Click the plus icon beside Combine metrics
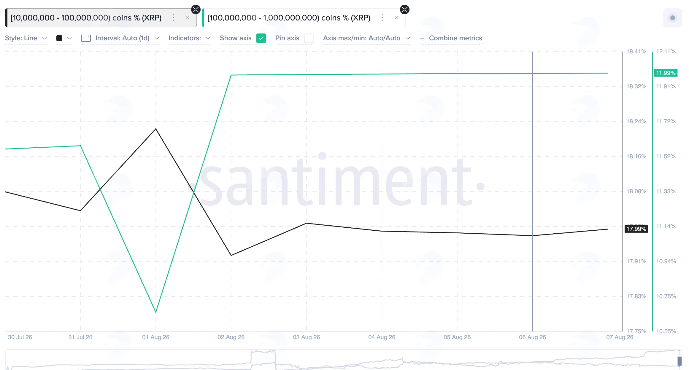This screenshot has height=370, width=689. pyautogui.click(x=422, y=38)
